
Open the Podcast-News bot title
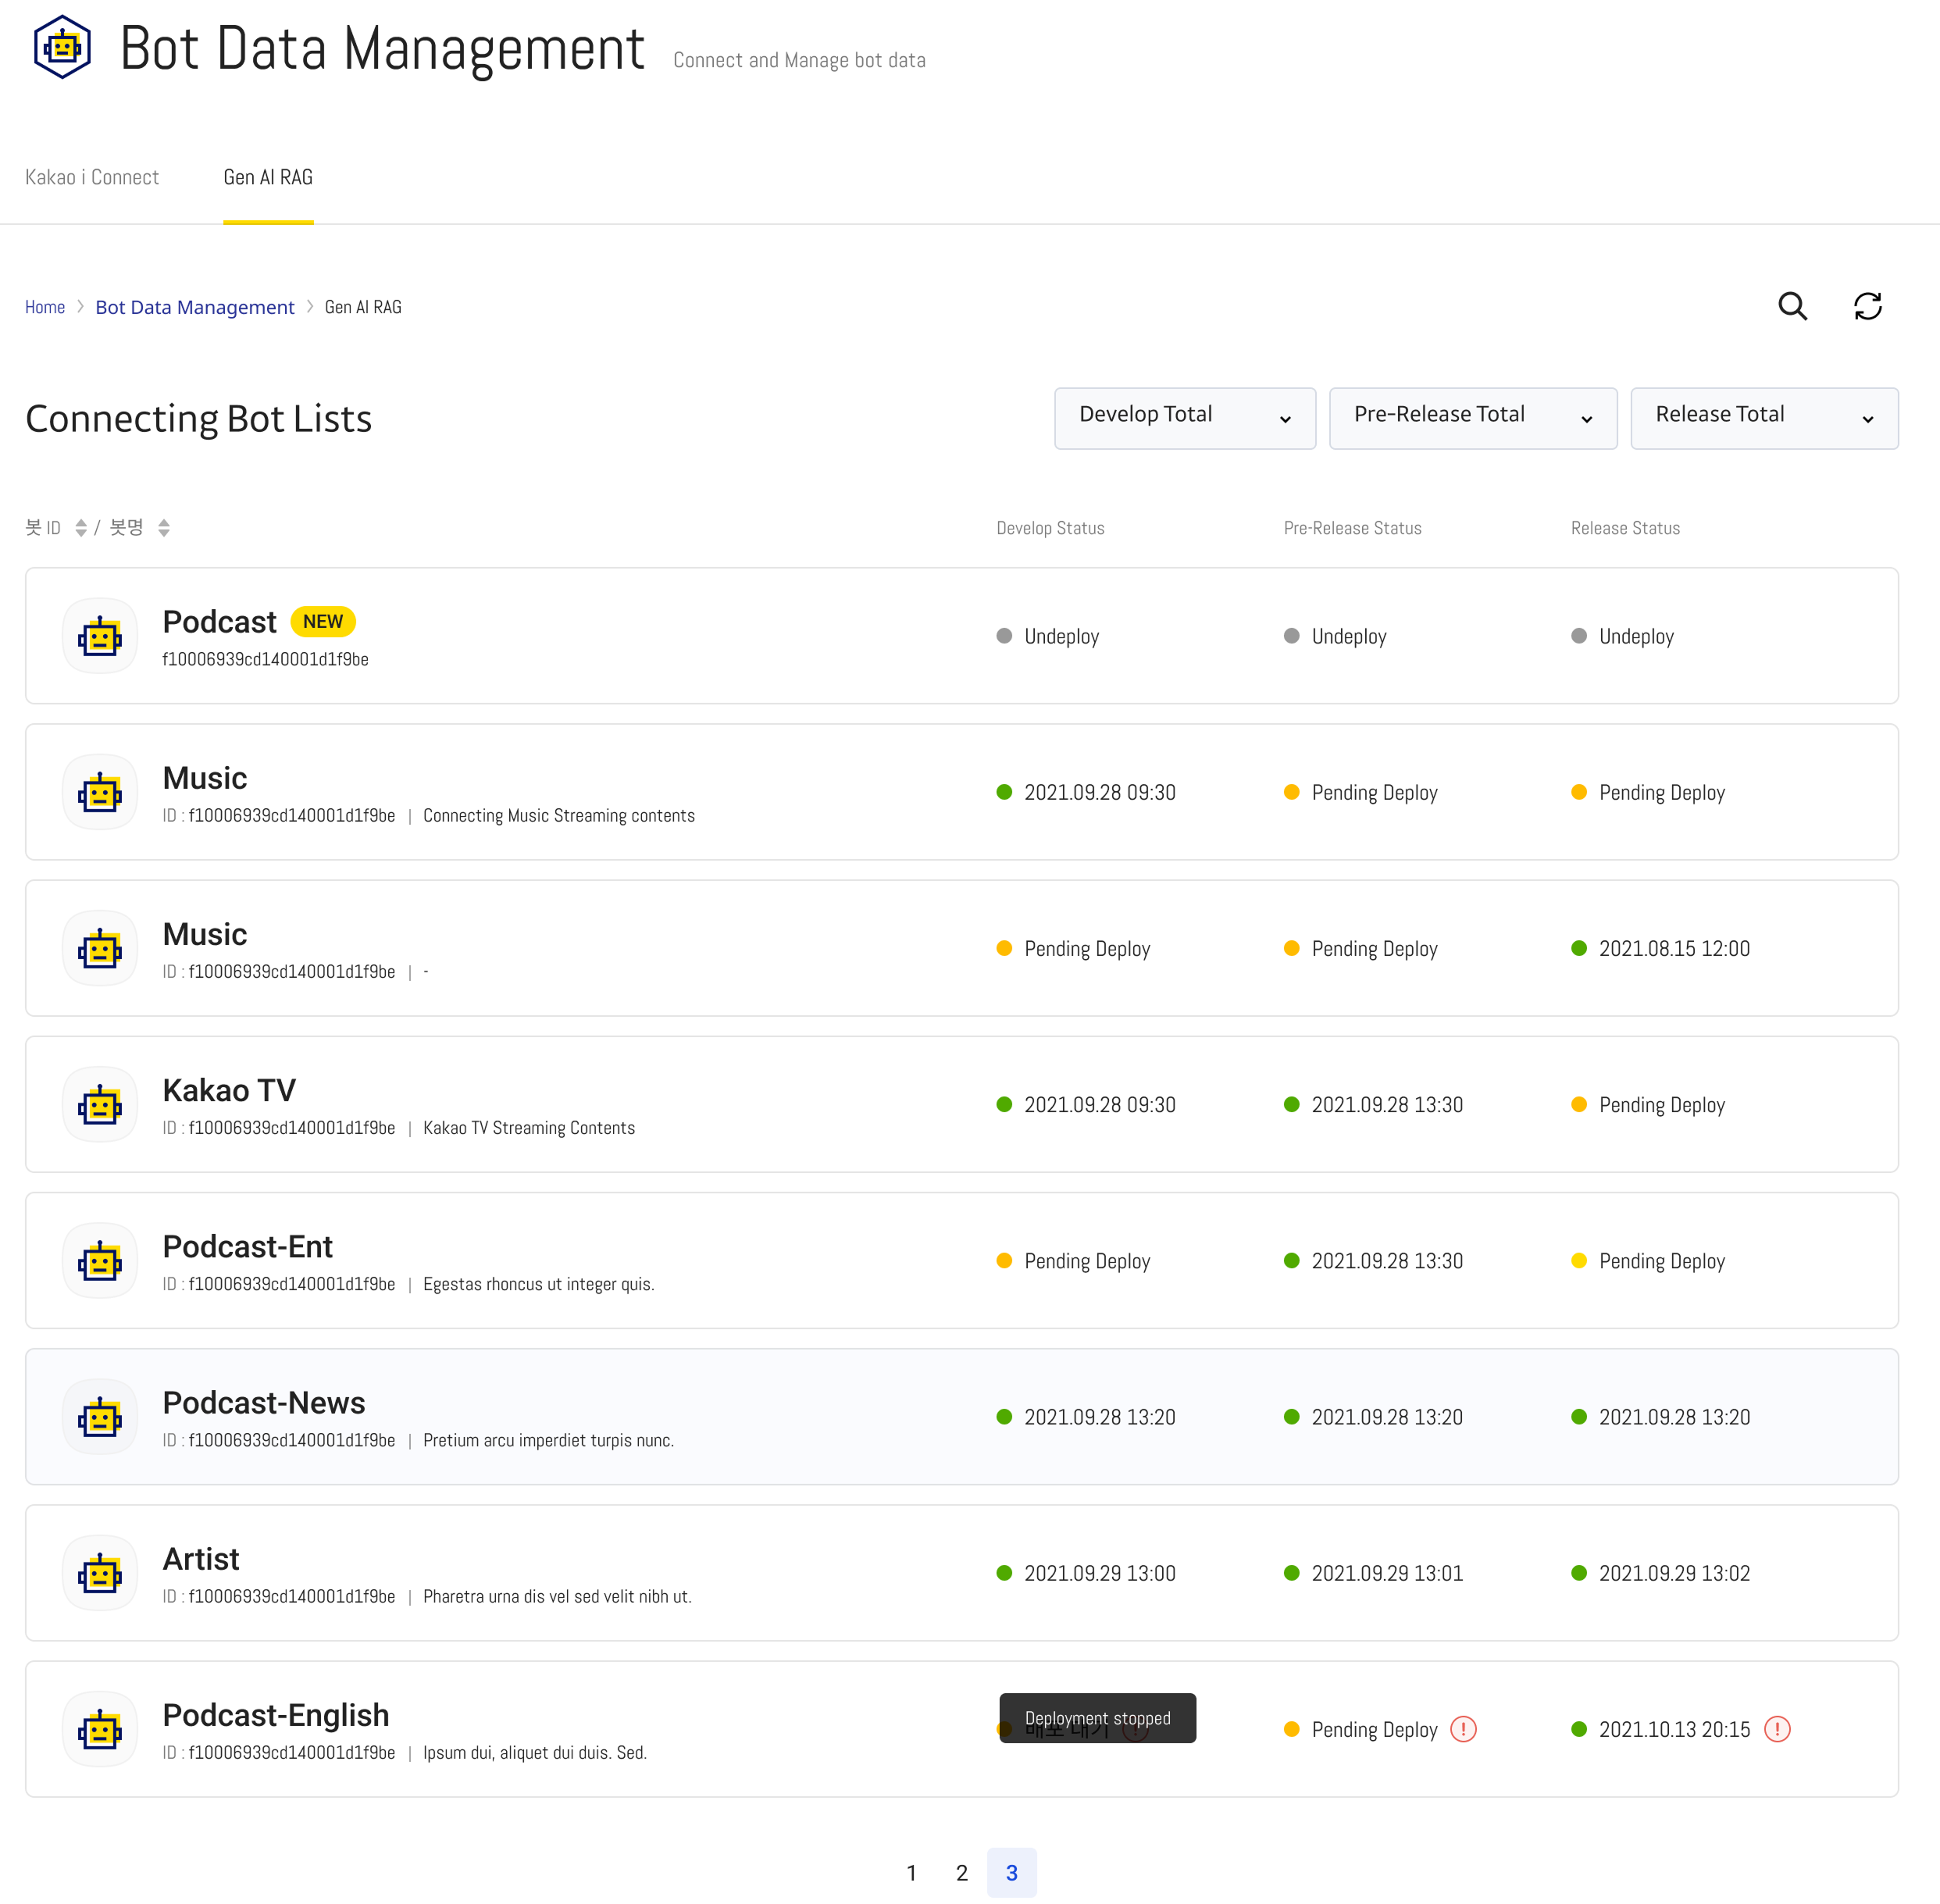(264, 1402)
